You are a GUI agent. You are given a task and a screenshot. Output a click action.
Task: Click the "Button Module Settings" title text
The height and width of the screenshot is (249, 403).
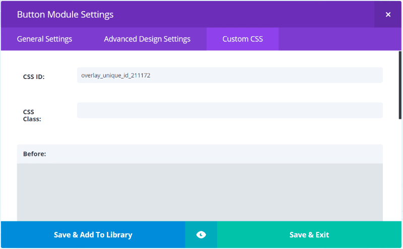pos(65,15)
